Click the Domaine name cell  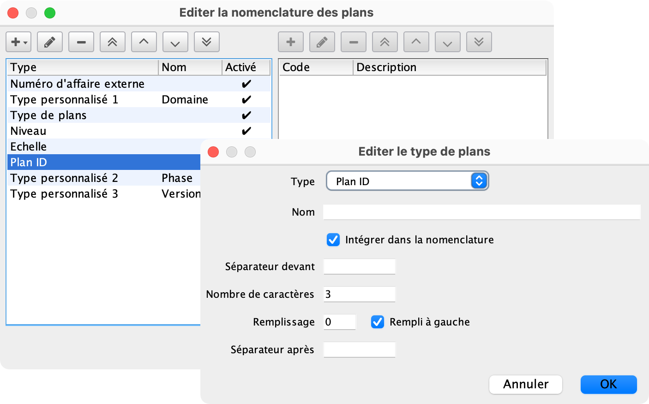(185, 99)
